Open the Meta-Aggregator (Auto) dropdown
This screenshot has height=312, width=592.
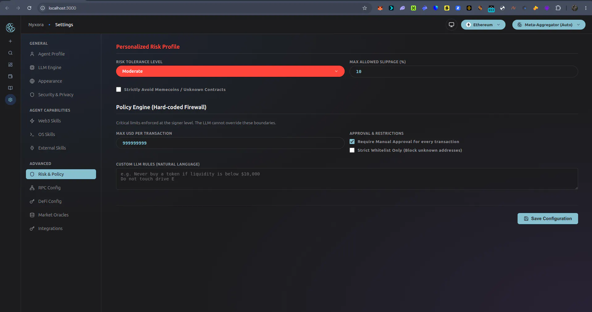pos(548,25)
